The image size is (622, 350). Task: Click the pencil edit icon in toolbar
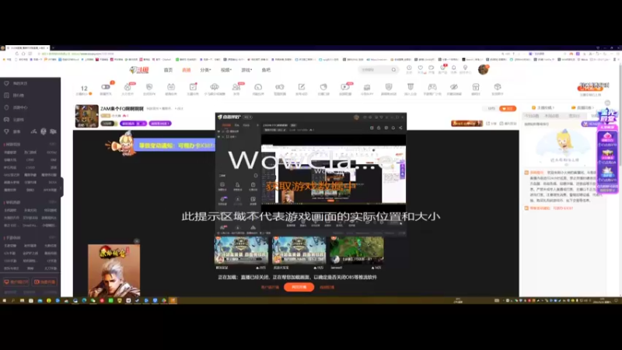point(302,87)
